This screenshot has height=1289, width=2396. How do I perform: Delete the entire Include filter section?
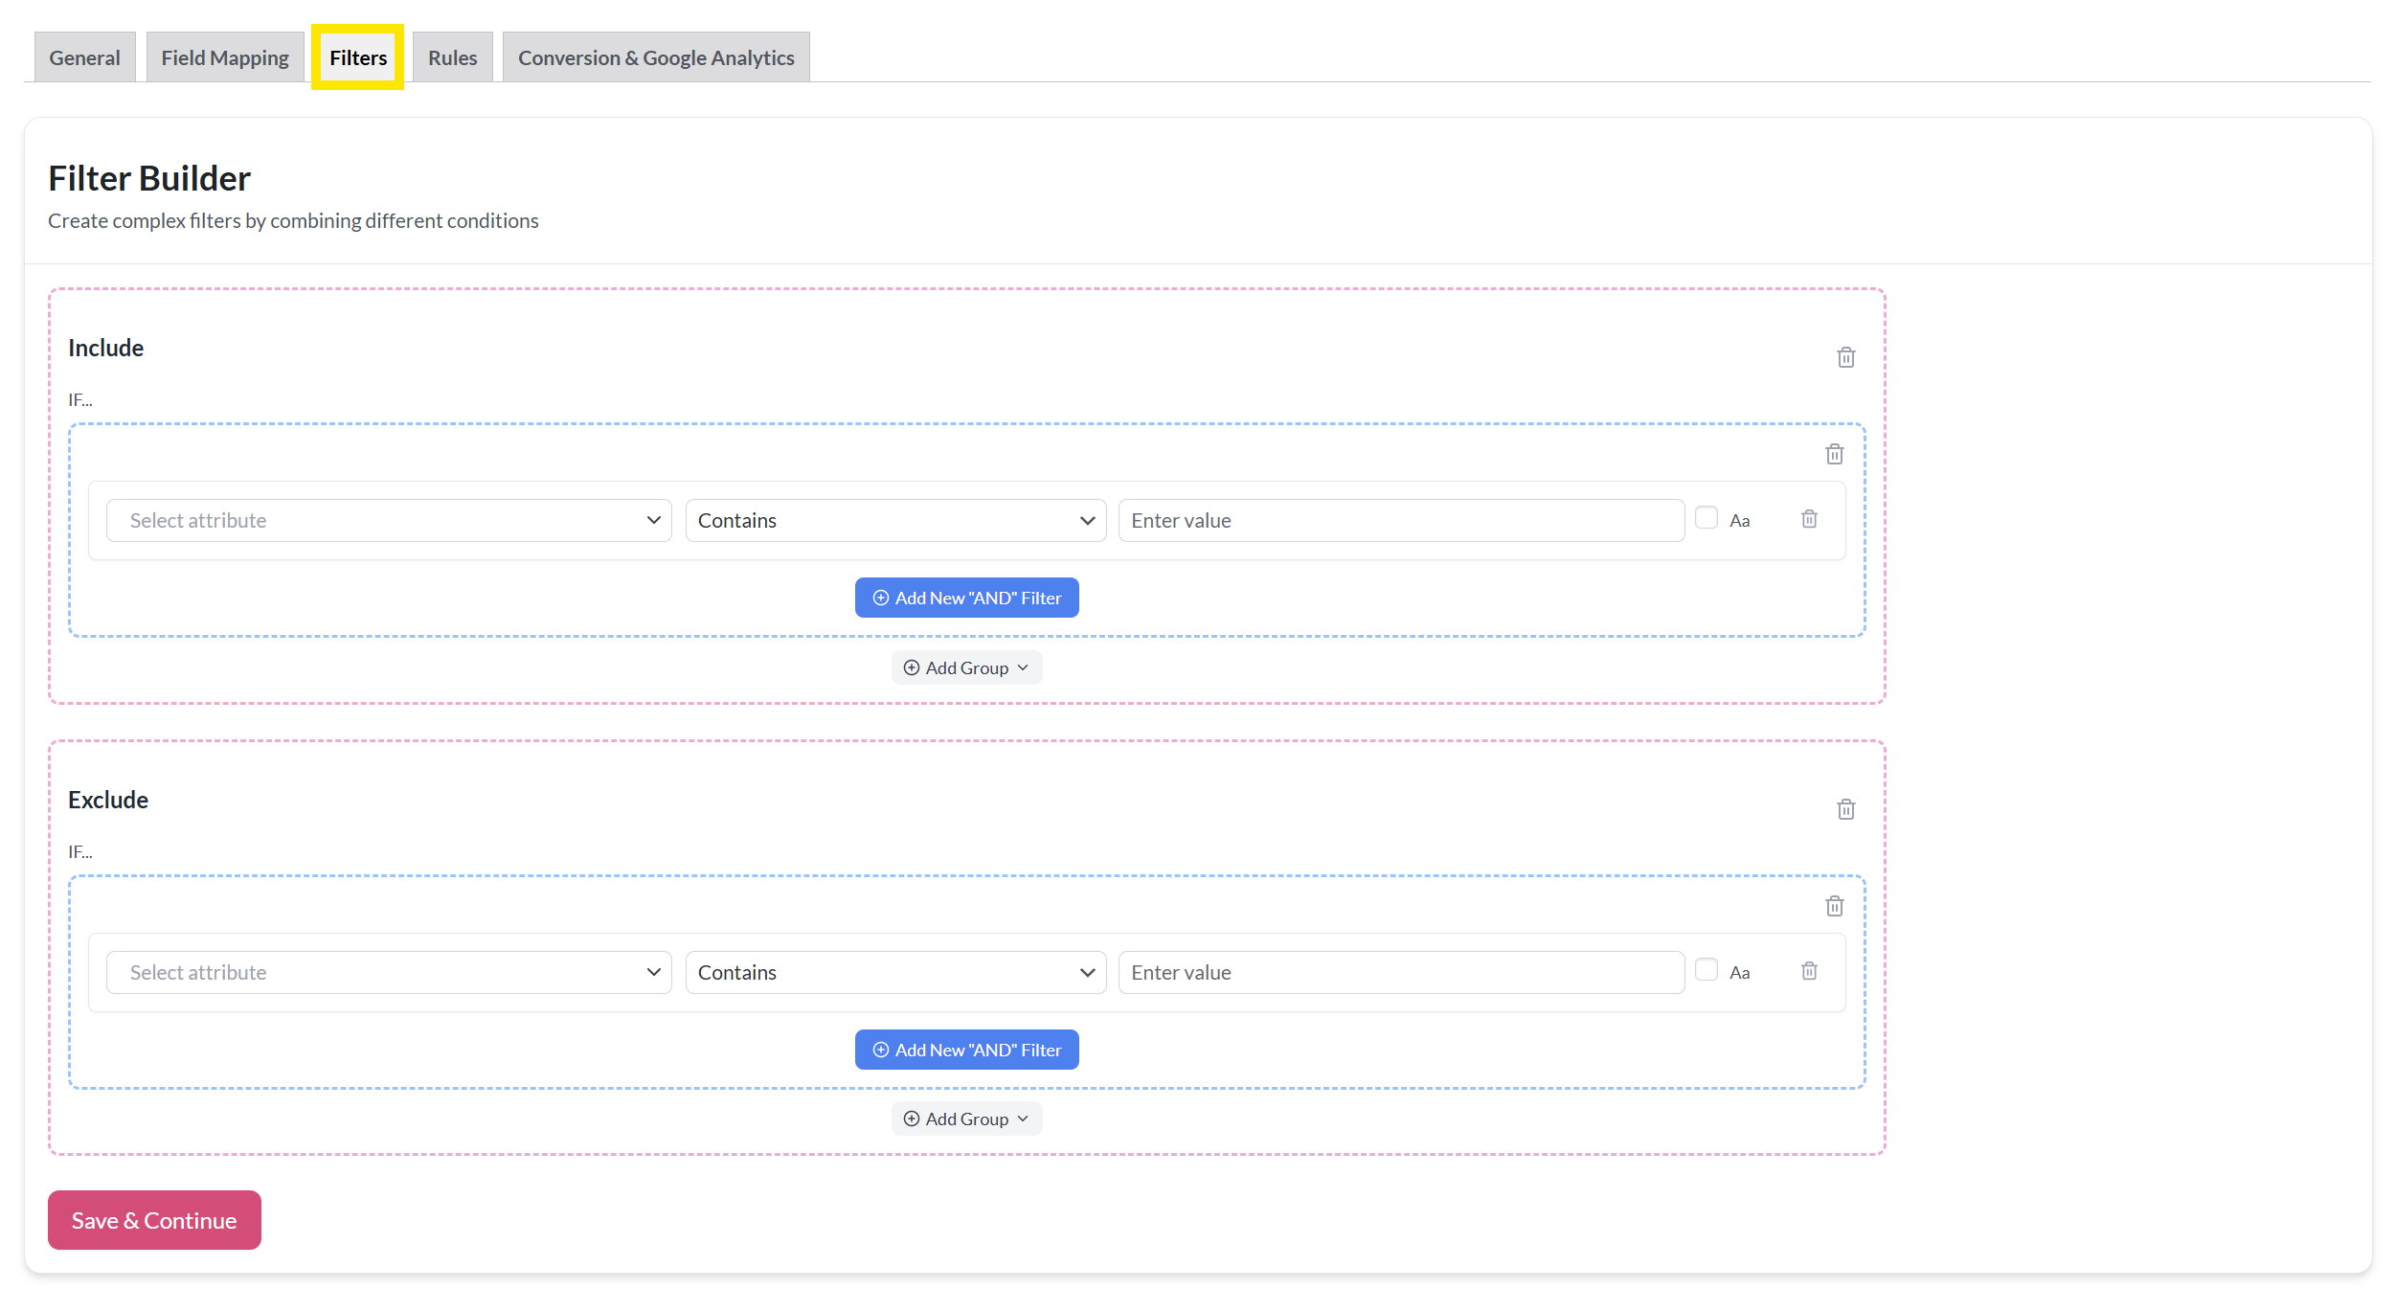coord(1845,357)
